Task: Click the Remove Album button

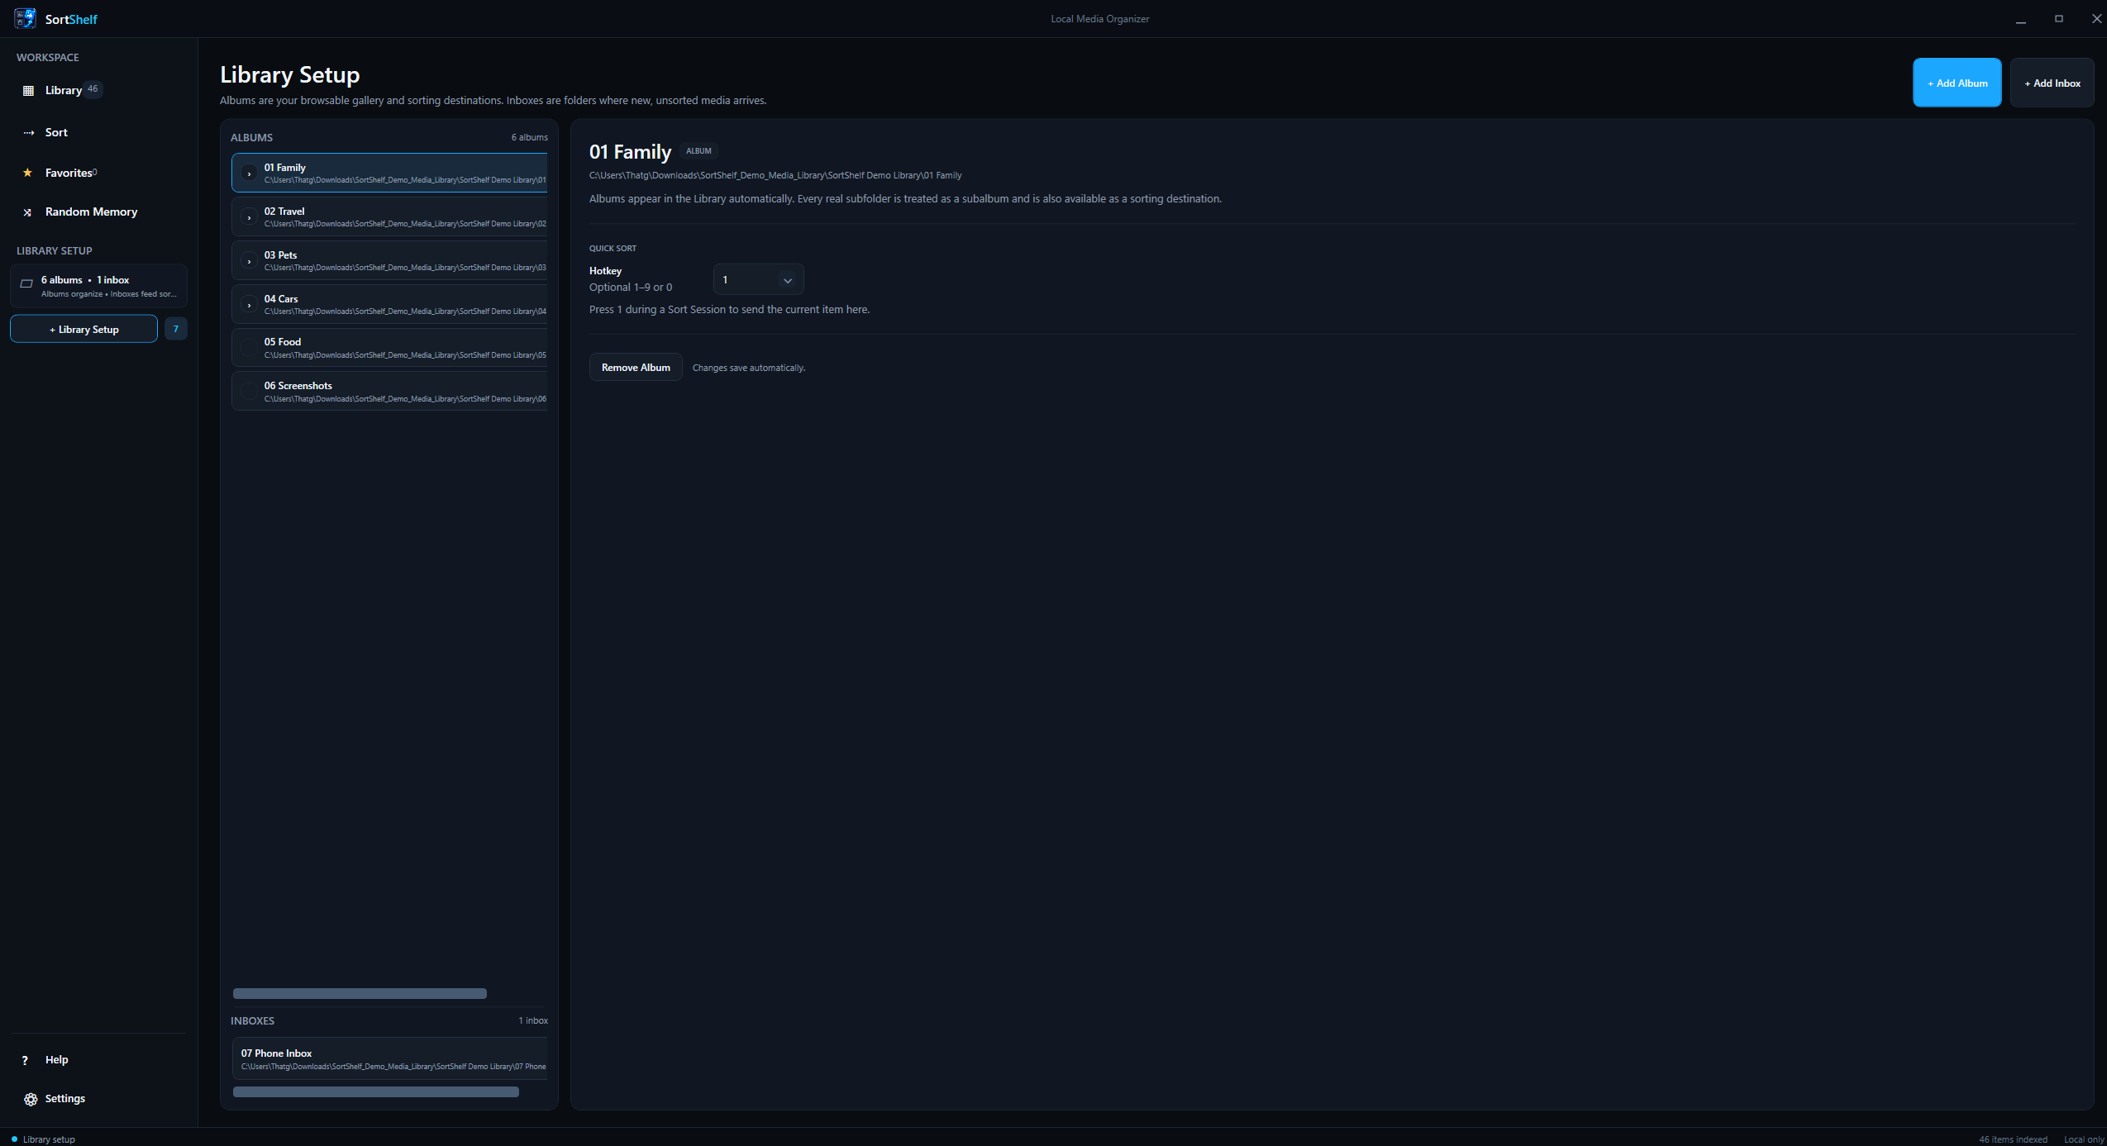Action: tap(636, 368)
